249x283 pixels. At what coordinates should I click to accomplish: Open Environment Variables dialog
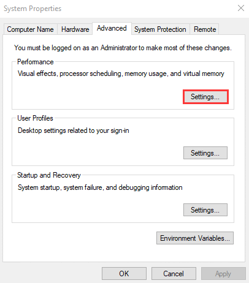(x=195, y=238)
